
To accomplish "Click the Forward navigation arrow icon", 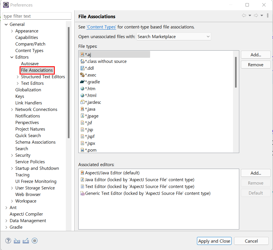I will point(256,16).
